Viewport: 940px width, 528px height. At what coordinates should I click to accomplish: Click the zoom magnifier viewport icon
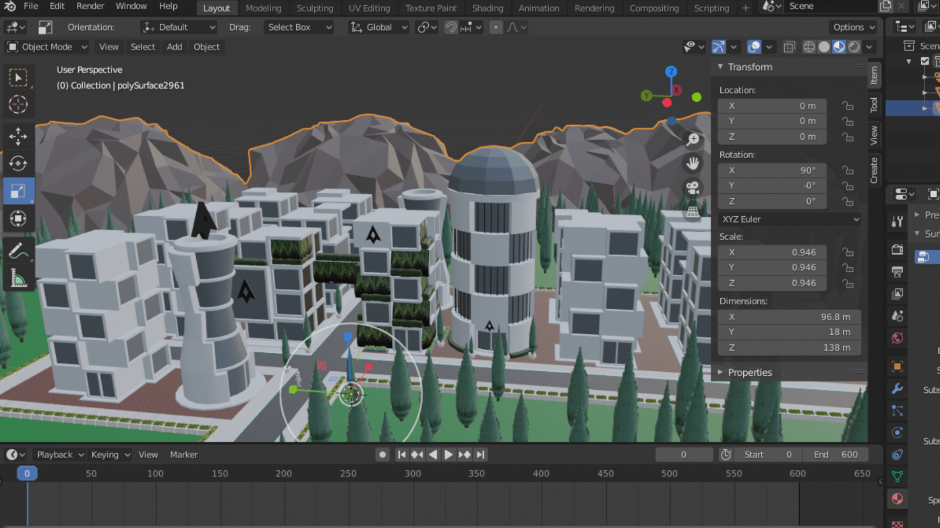[693, 139]
